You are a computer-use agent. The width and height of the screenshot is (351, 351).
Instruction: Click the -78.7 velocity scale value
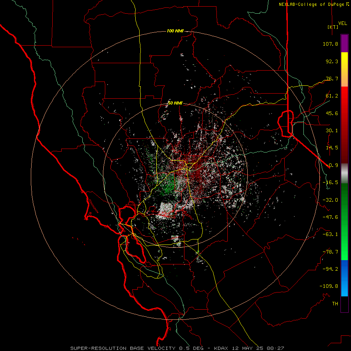coord(330,252)
